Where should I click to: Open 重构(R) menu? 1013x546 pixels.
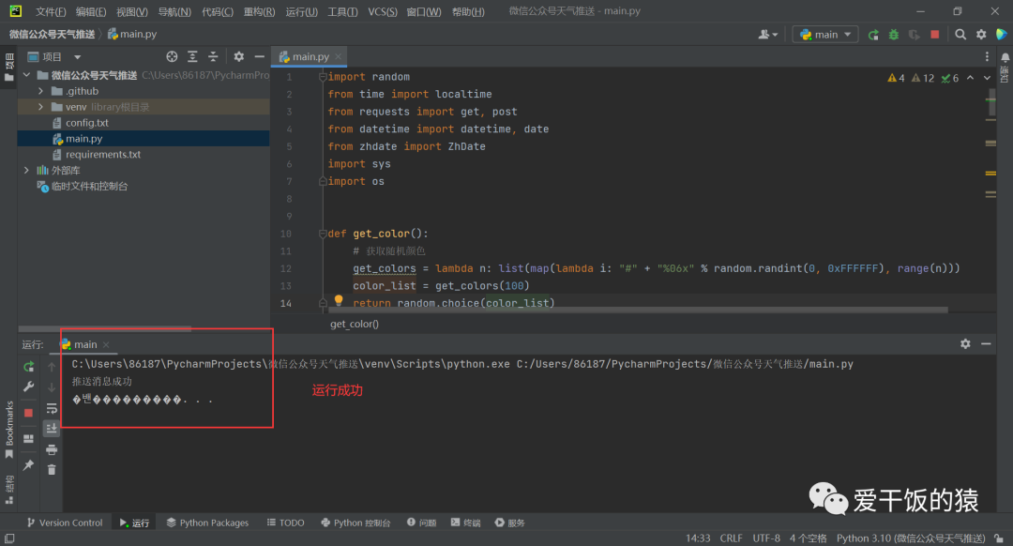coord(259,11)
